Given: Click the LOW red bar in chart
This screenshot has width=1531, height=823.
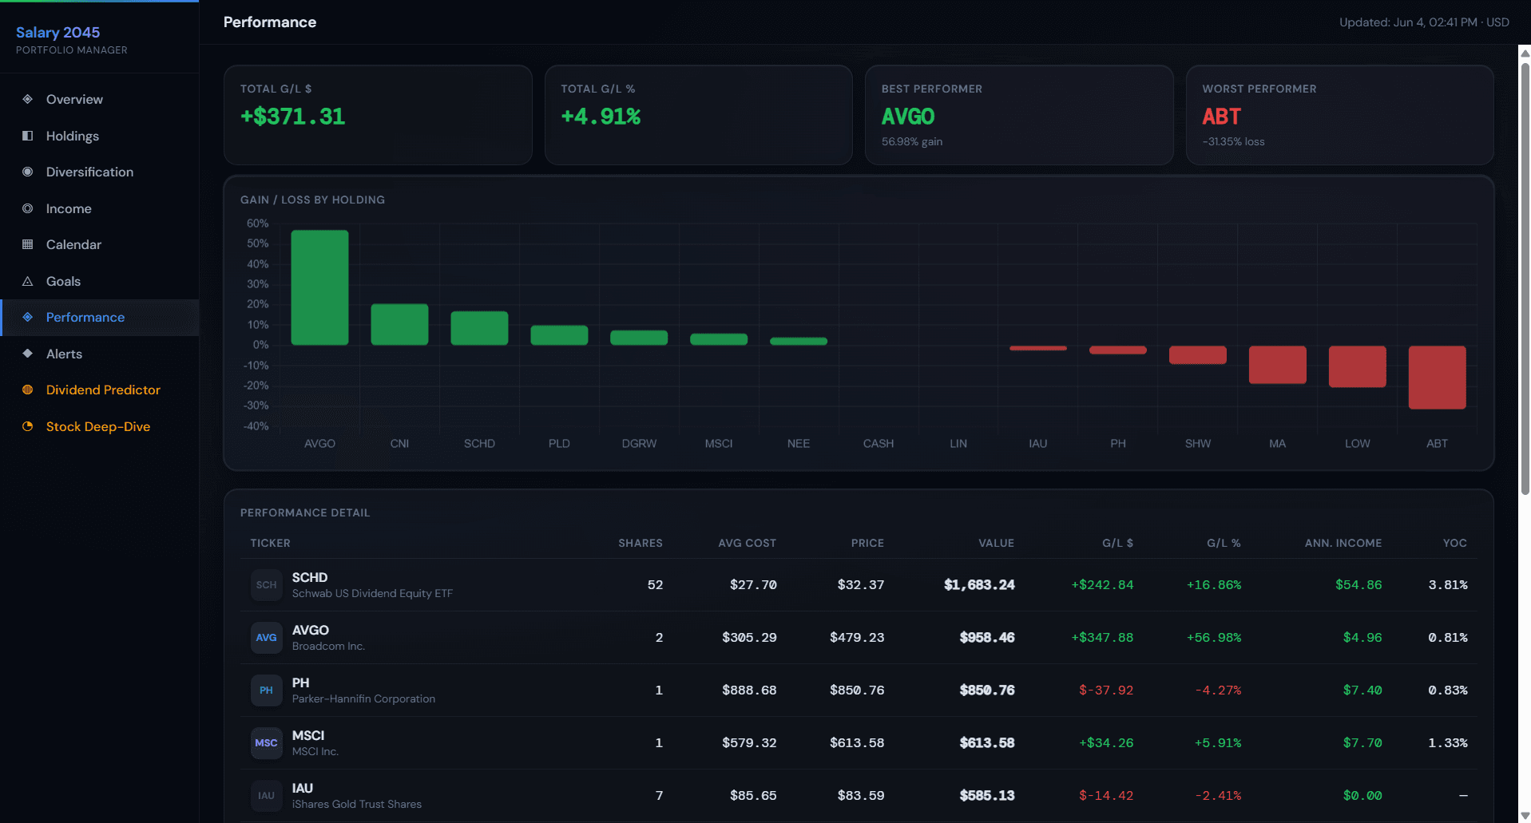Looking at the screenshot, I should coord(1358,366).
